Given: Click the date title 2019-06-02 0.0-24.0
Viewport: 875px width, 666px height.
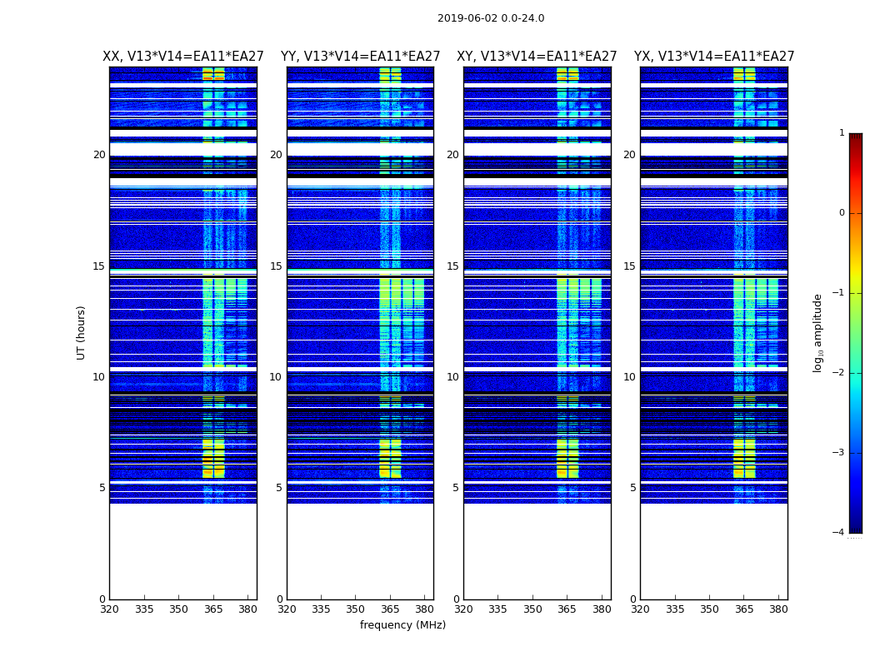Looking at the screenshot, I should click(x=491, y=18).
